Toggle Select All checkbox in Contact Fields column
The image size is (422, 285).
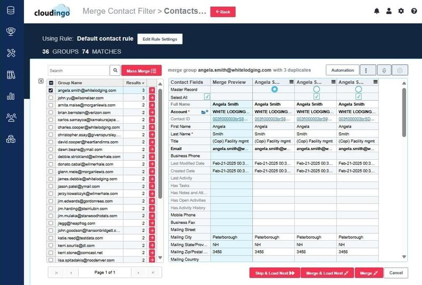207,96
